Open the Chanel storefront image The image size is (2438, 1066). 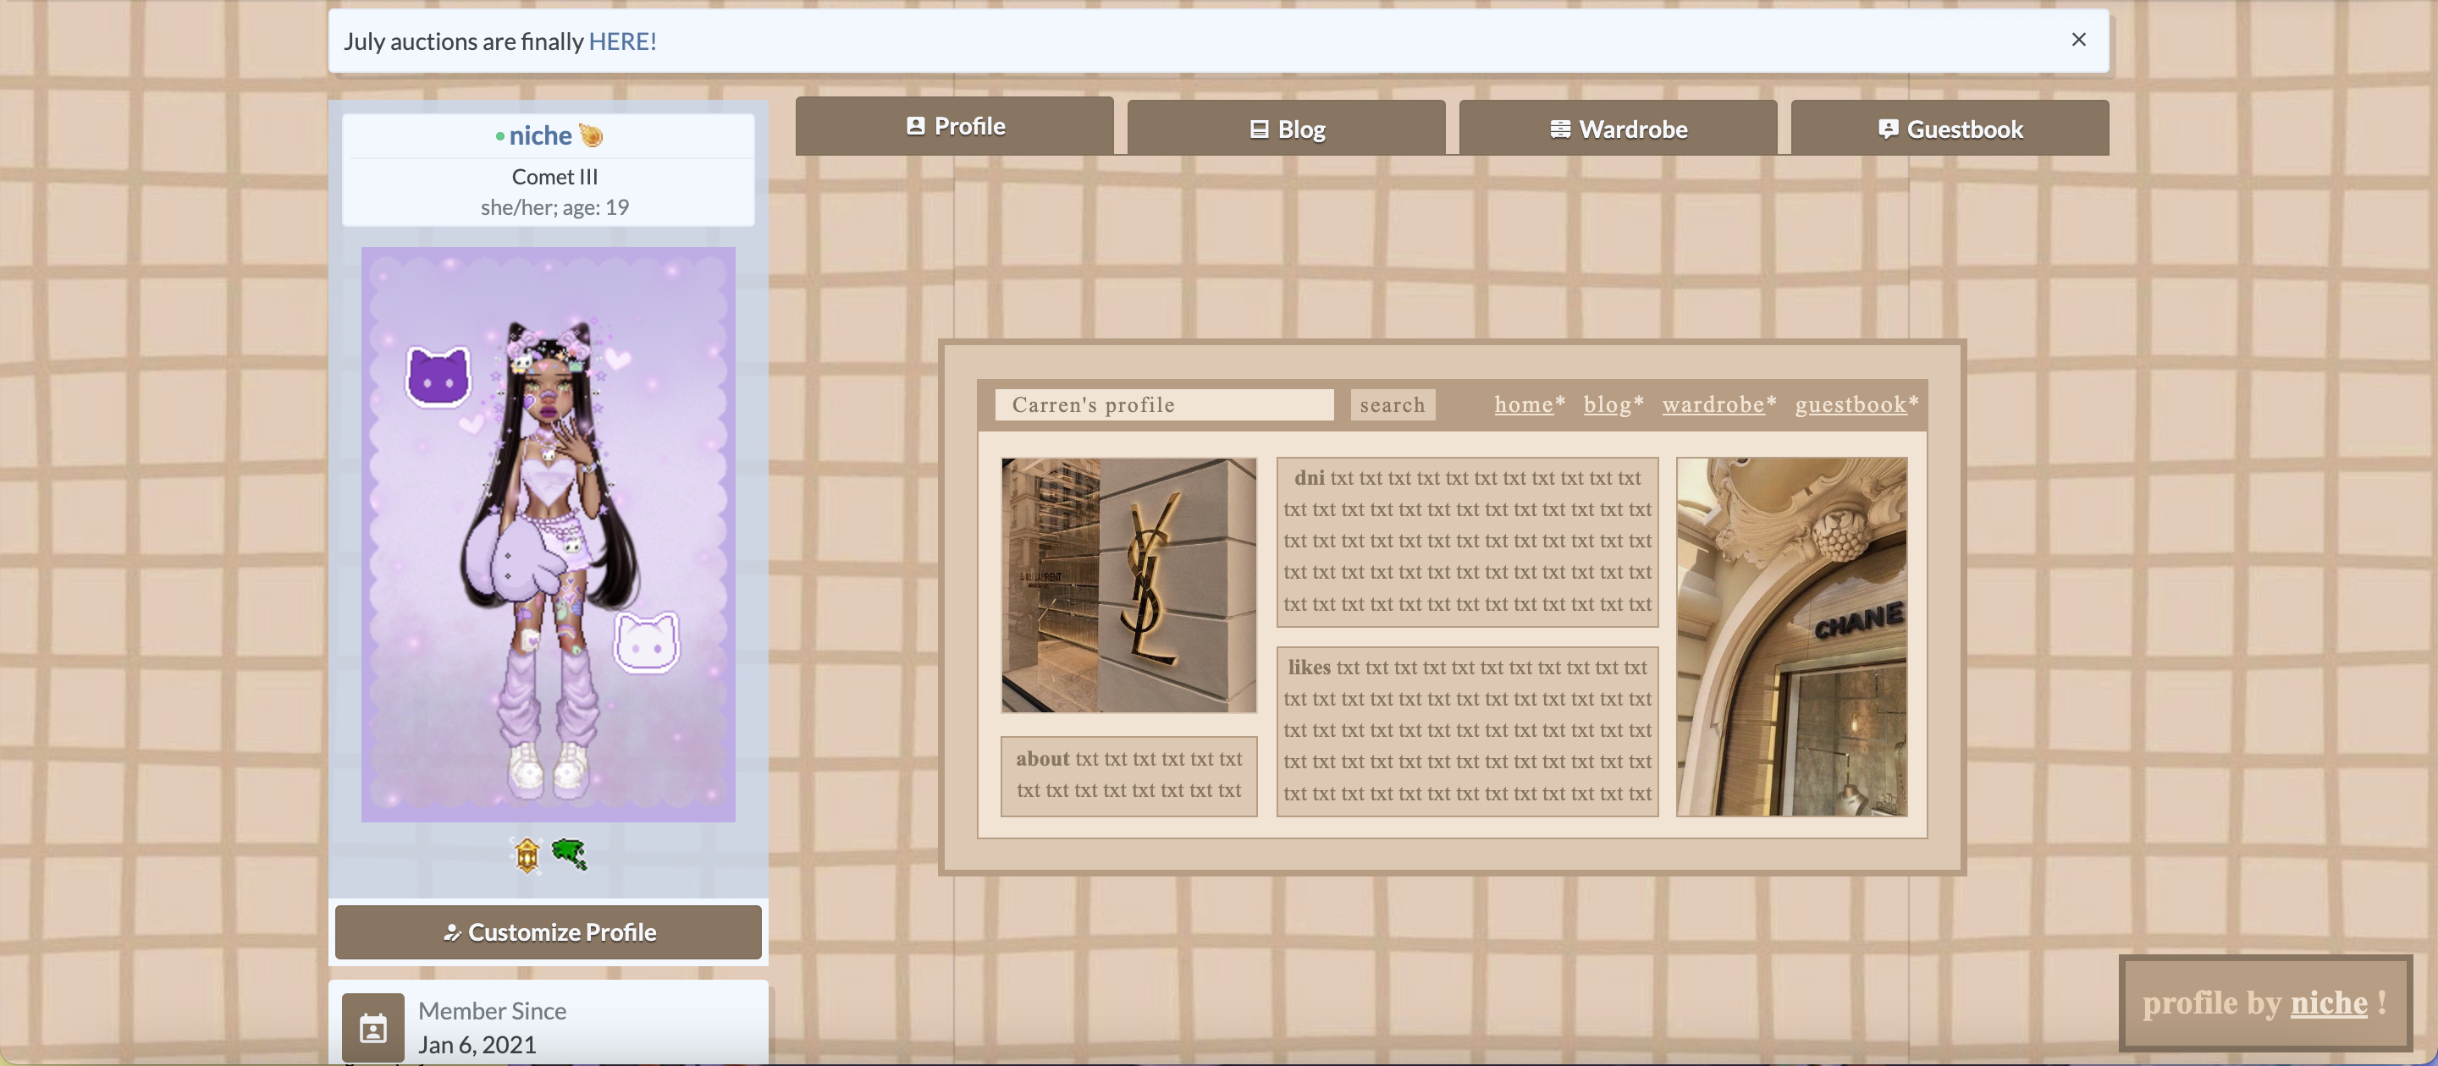[x=1791, y=636]
